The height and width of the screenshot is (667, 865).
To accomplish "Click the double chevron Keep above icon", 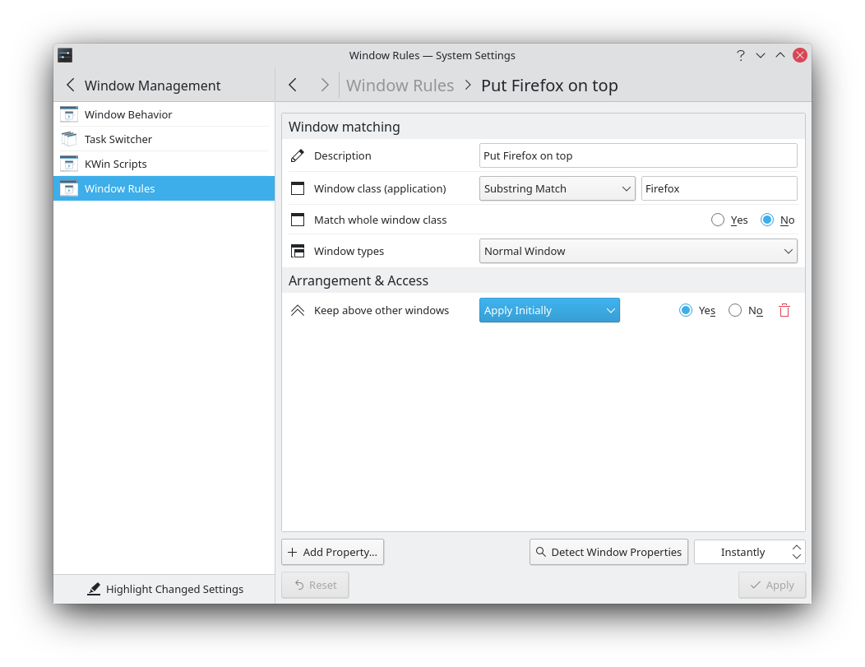I will 298,310.
